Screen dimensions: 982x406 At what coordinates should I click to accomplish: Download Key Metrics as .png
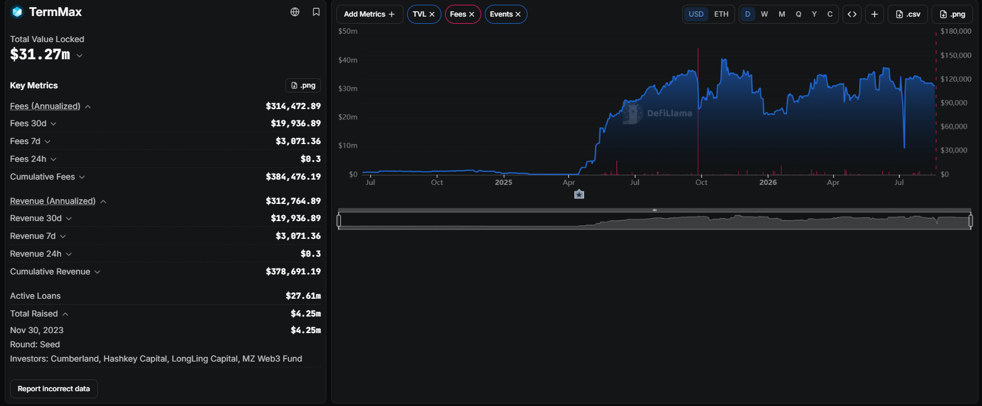303,85
